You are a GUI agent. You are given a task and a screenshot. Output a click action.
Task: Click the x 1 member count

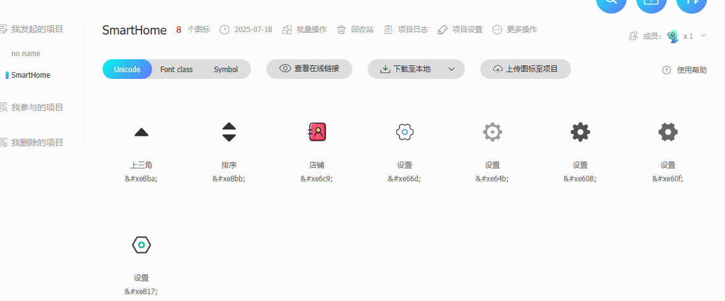pyautogui.click(x=688, y=36)
